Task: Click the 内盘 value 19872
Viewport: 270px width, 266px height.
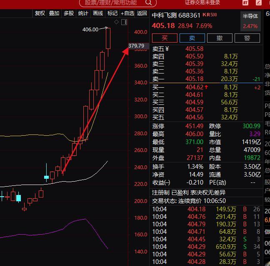Action: (x=252, y=158)
